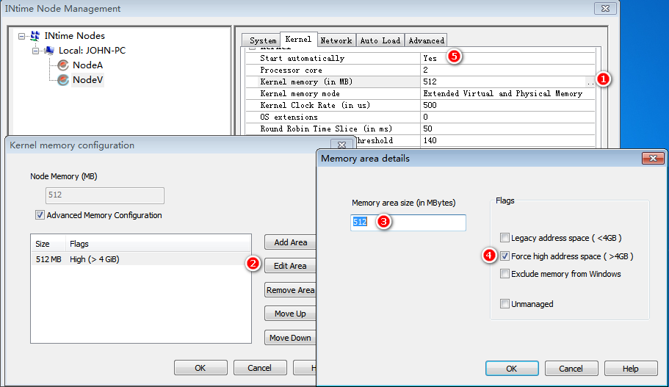Click the Local: JOHN-PC computer icon

pos(49,51)
